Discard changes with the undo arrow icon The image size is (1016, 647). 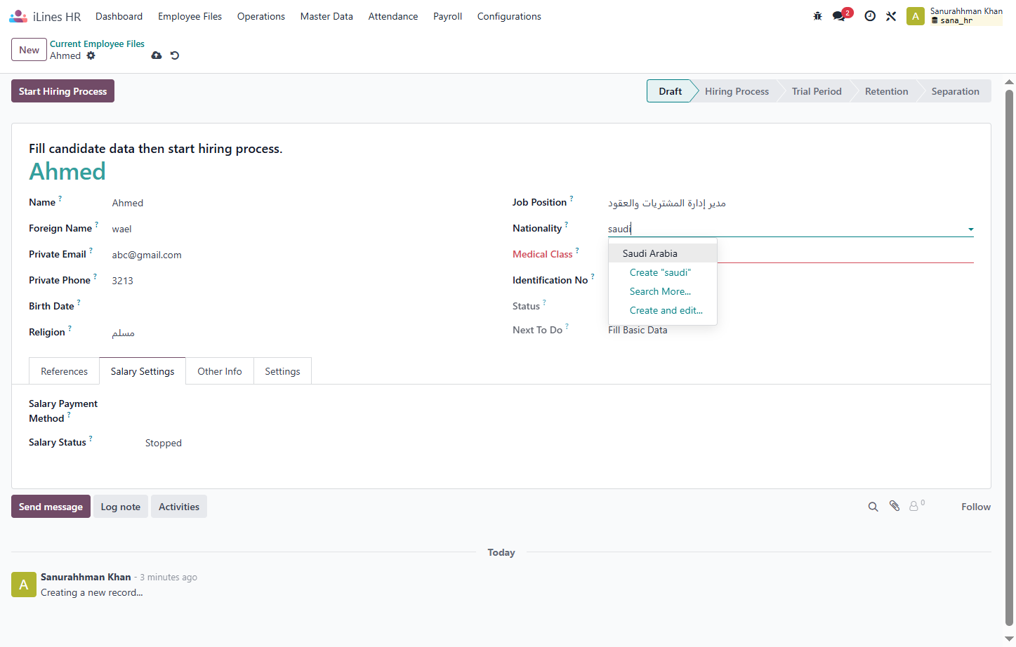[175, 55]
